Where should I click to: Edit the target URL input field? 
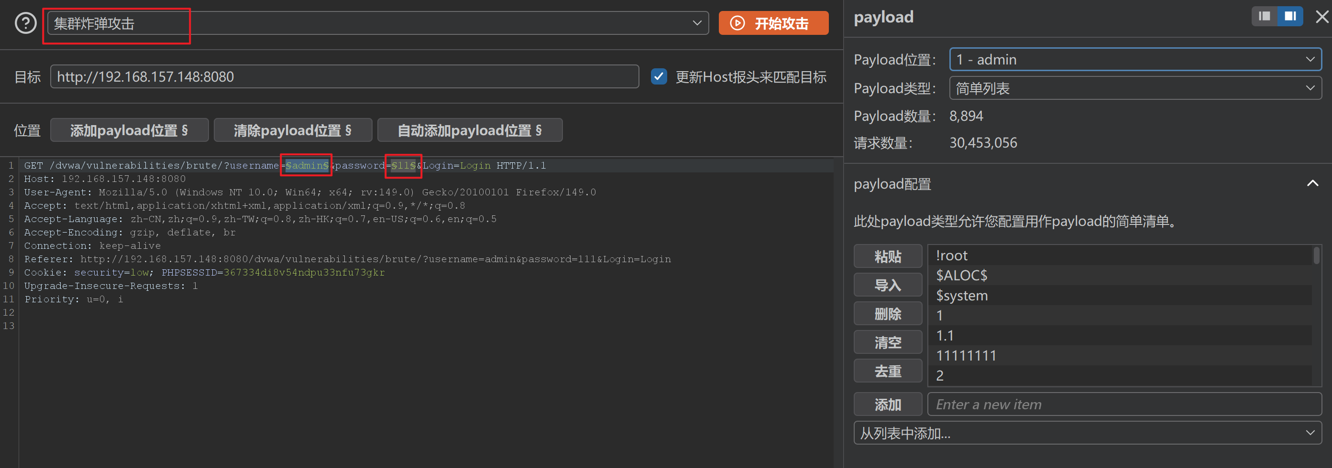pos(344,76)
